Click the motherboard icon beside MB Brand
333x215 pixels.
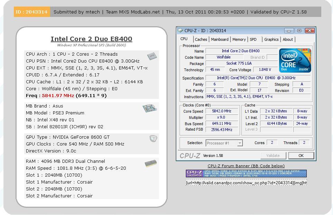150,108
